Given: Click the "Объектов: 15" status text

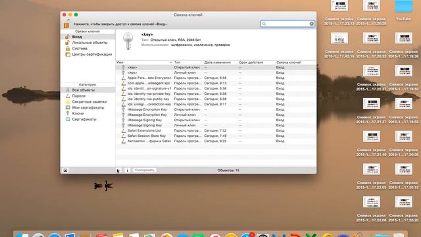Looking at the screenshot, I should pyautogui.click(x=228, y=171).
